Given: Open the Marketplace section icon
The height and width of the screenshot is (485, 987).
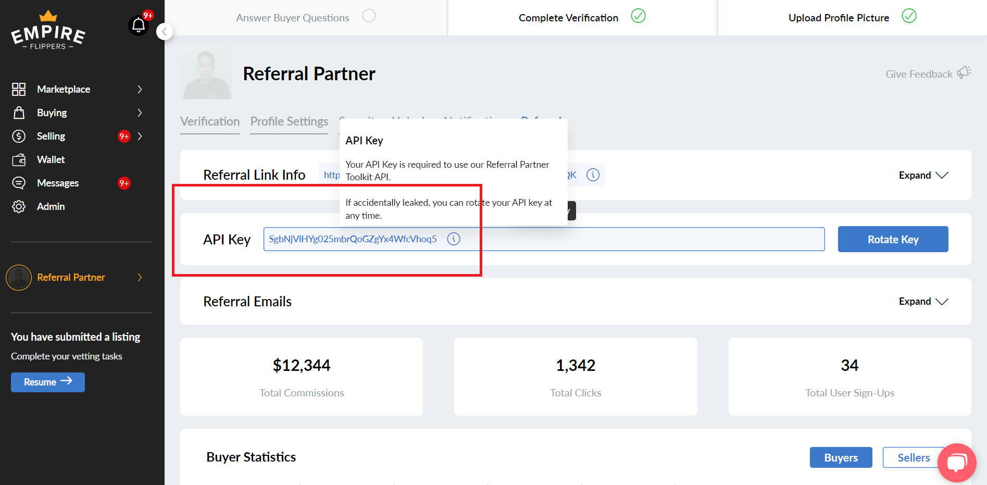Looking at the screenshot, I should (19, 89).
